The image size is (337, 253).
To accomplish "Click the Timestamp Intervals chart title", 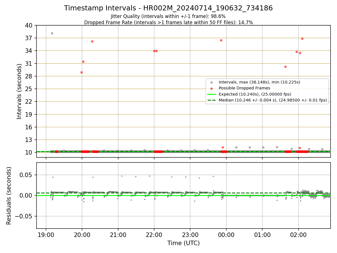I will pyautogui.click(x=168, y=8).
